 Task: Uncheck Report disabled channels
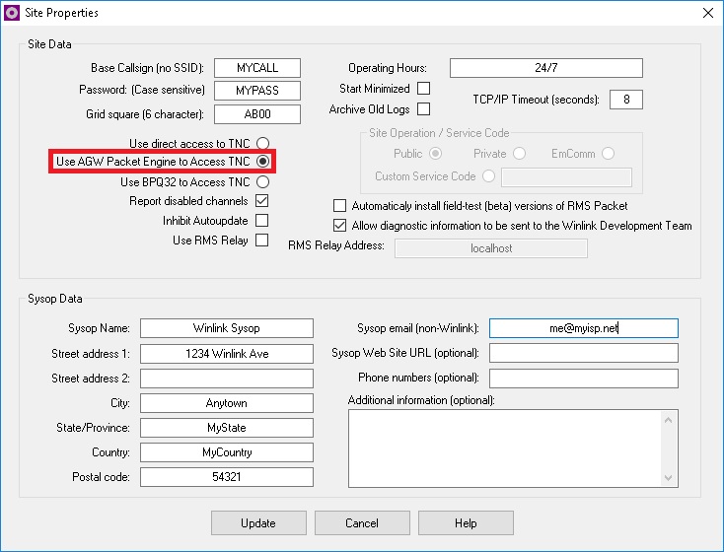coord(262,201)
